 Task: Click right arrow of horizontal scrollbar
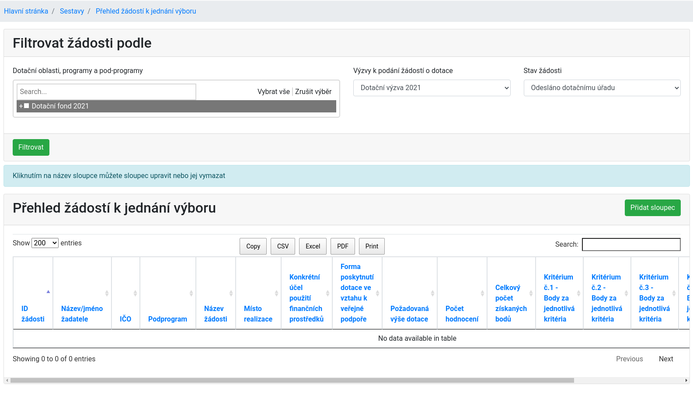pyautogui.click(x=686, y=381)
